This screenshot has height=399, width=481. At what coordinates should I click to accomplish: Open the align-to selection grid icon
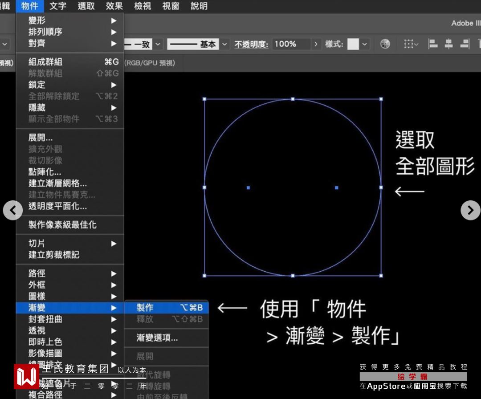[411, 44]
